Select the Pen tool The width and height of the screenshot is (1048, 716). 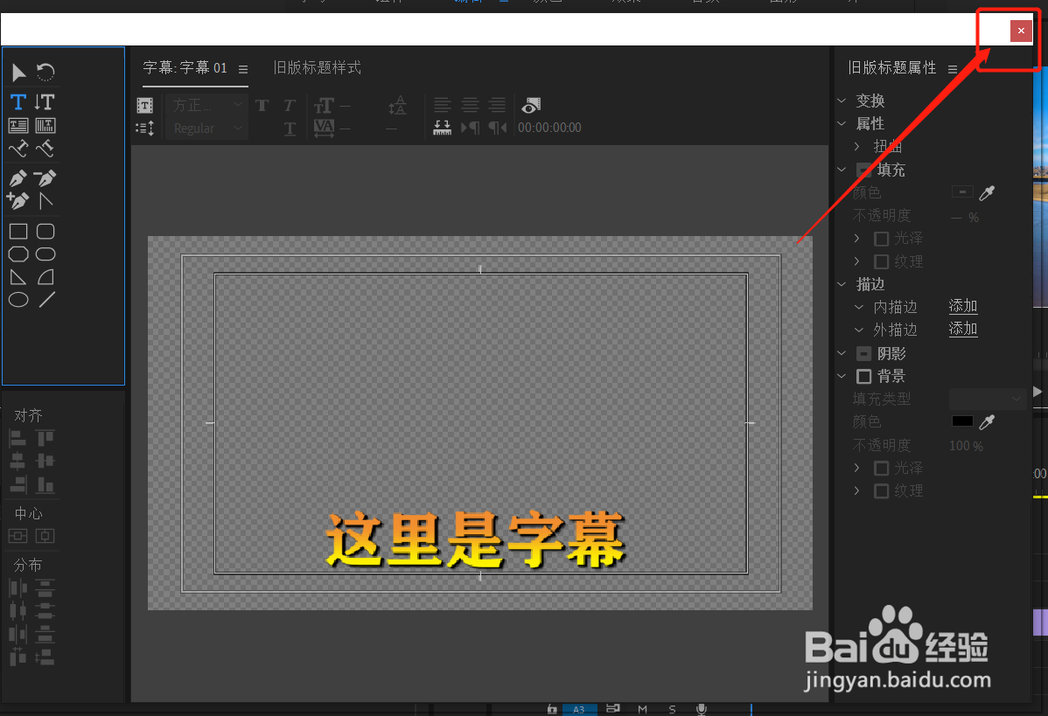click(18, 177)
